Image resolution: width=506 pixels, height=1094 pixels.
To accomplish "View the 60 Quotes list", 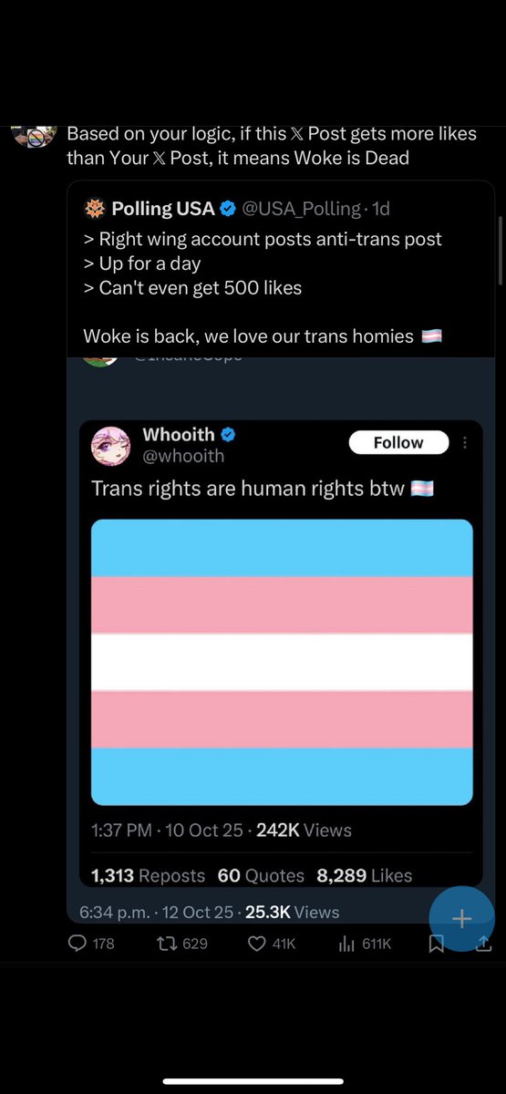I will pos(261,875).
